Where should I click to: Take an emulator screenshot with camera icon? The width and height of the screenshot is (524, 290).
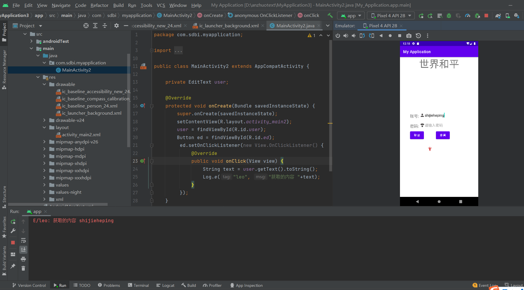point(409,36)
